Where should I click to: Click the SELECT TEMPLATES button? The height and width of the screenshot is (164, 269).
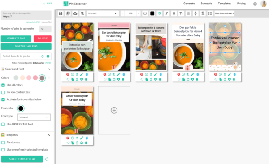(x=22, y=159)
